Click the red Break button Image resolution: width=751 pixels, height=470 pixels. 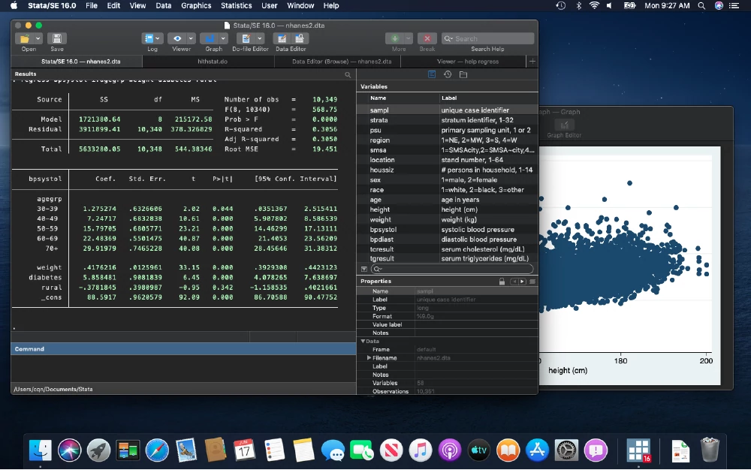(427, 39)
